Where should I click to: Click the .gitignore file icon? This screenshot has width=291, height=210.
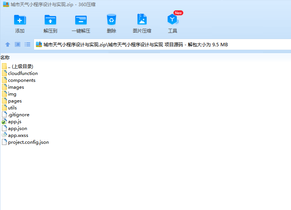[4, 114]
